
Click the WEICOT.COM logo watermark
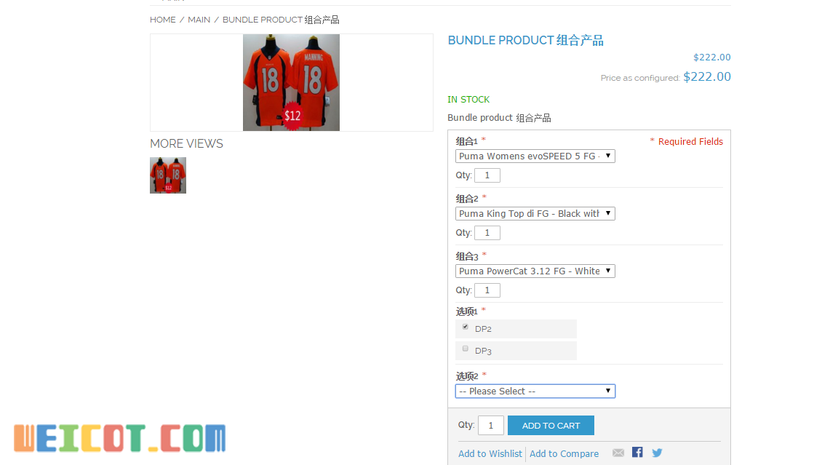(120, 438)
